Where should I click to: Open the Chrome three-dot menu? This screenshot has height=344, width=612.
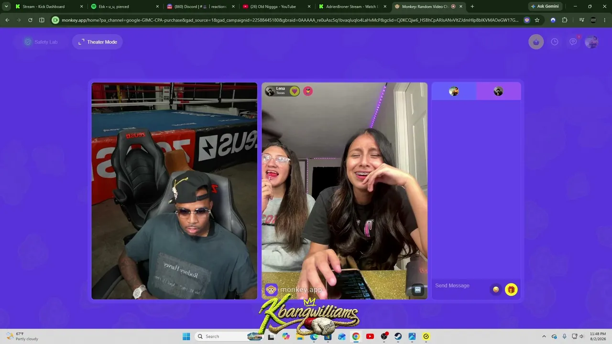[605, 20]
